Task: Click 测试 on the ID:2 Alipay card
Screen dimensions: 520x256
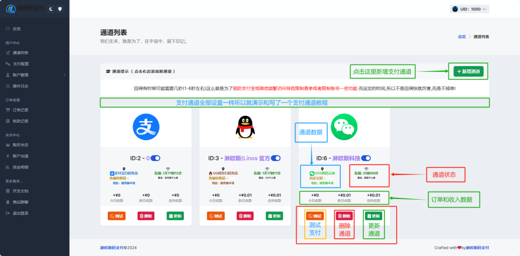Action: pyautogui.click(x=116, y=216)
